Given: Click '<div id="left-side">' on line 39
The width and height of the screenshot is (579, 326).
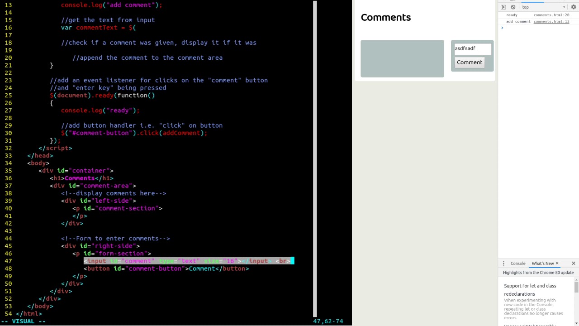Looking at the screenshot, I should (x=99, y=201).
